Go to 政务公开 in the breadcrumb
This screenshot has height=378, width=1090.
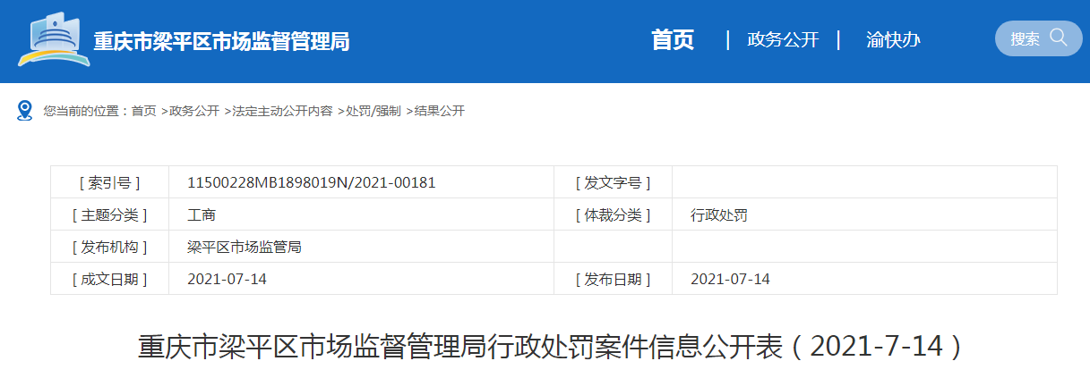pyautogui.click(x=194, y=111)
